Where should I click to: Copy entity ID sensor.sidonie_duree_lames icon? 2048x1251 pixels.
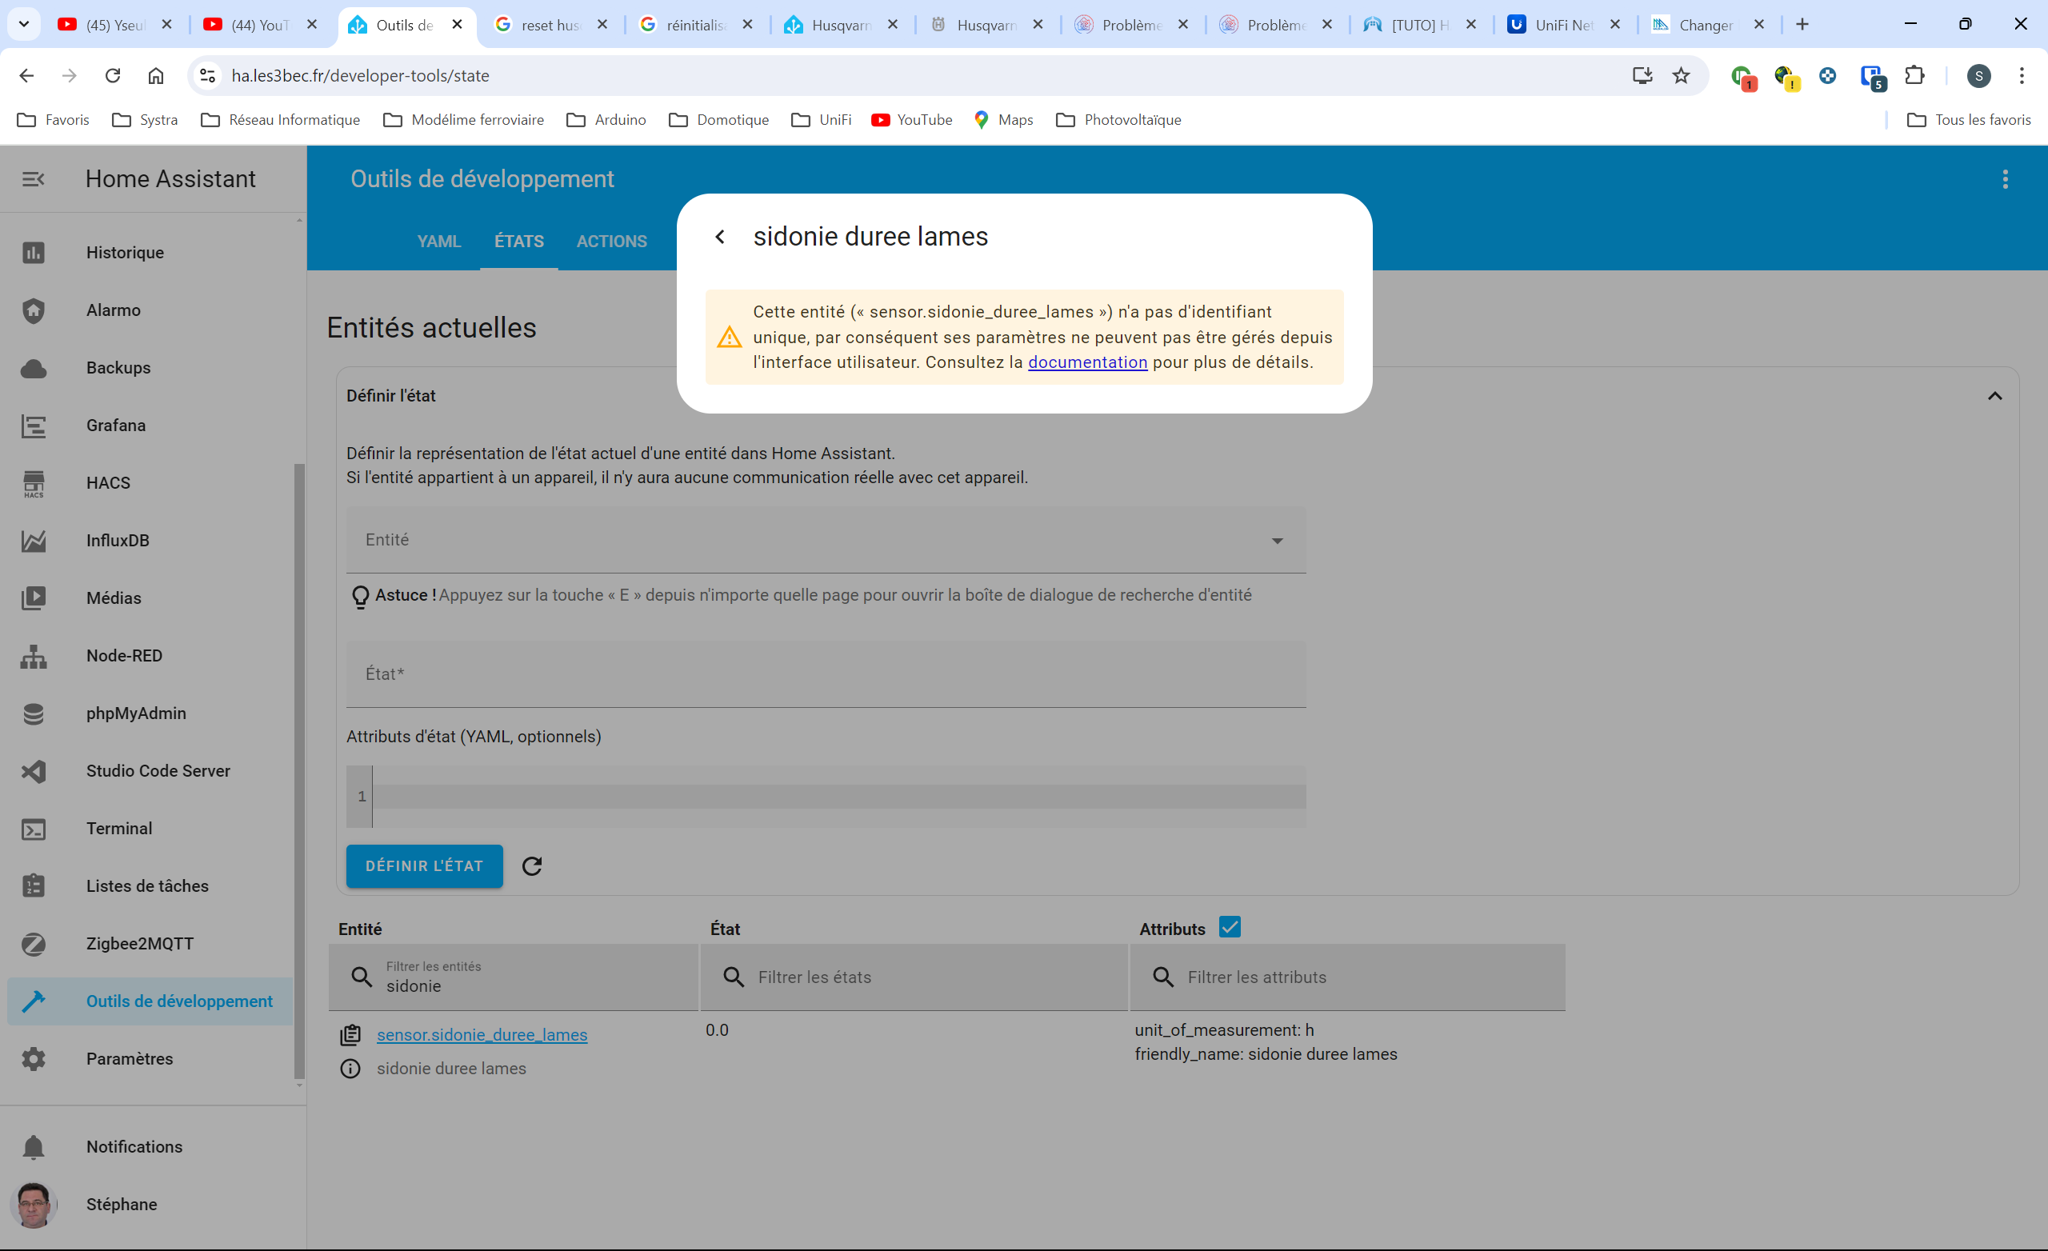coord(350,1035)
